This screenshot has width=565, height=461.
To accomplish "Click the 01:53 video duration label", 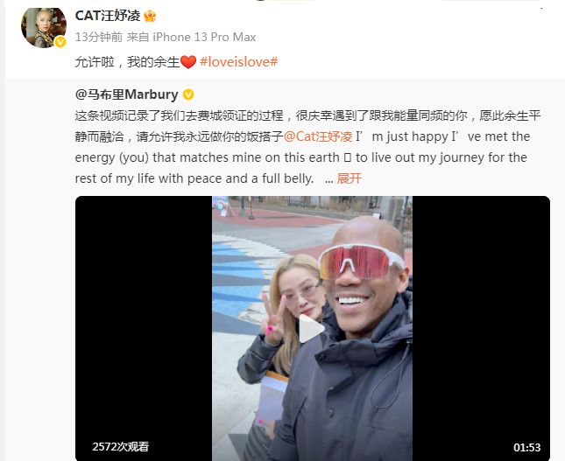I will (x=526, y=447).
